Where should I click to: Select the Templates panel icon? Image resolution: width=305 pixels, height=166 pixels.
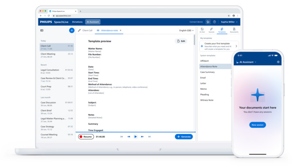(222, 30)
